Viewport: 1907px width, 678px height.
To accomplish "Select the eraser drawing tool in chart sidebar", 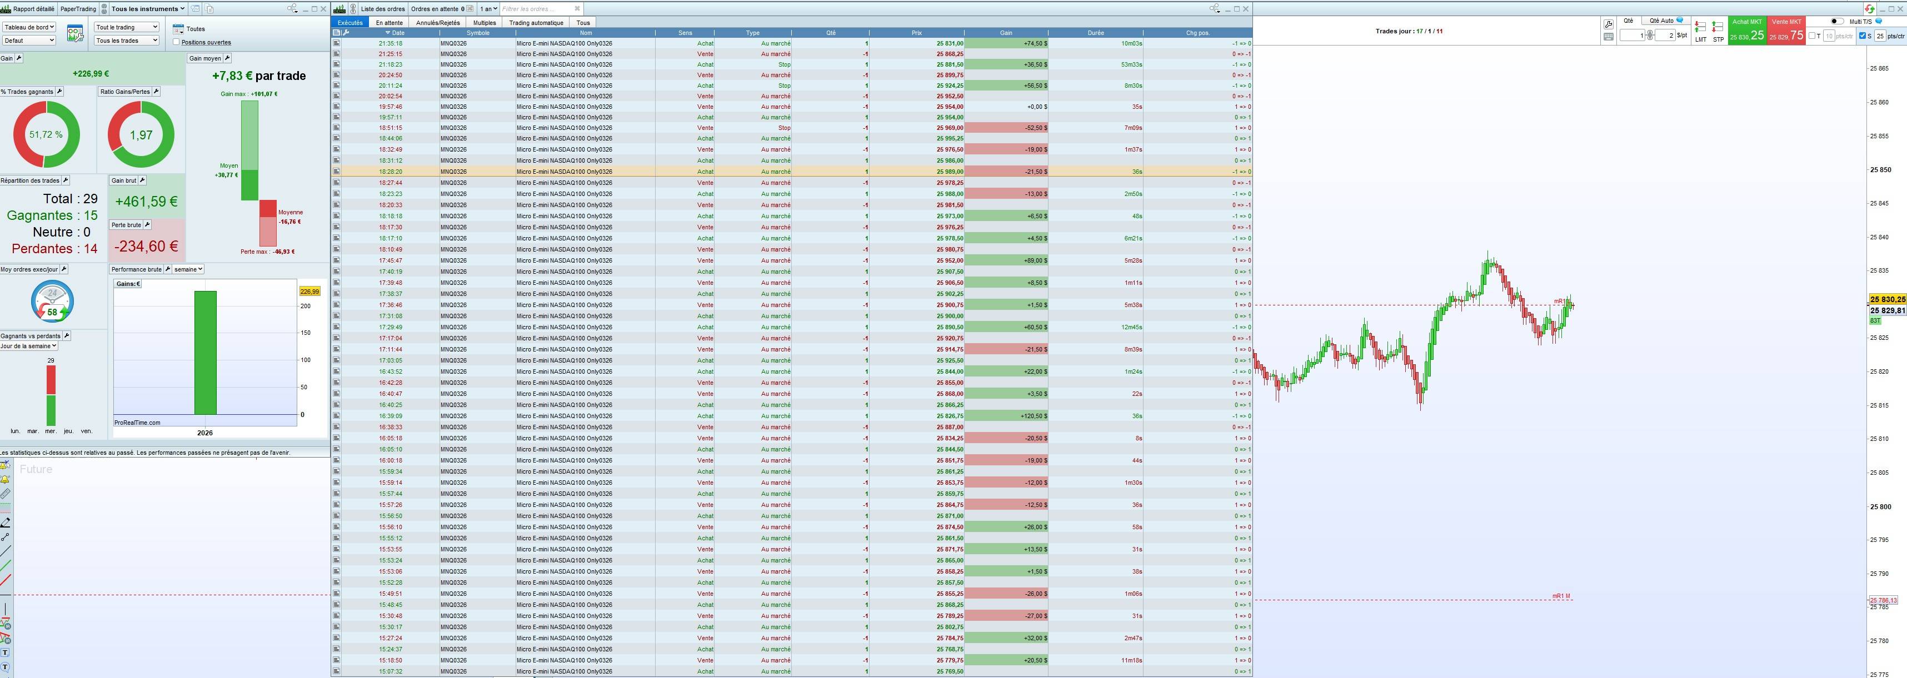I will pos(5,522).
